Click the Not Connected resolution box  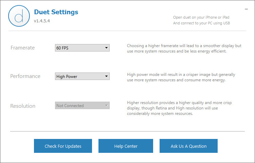pos(82,105)
